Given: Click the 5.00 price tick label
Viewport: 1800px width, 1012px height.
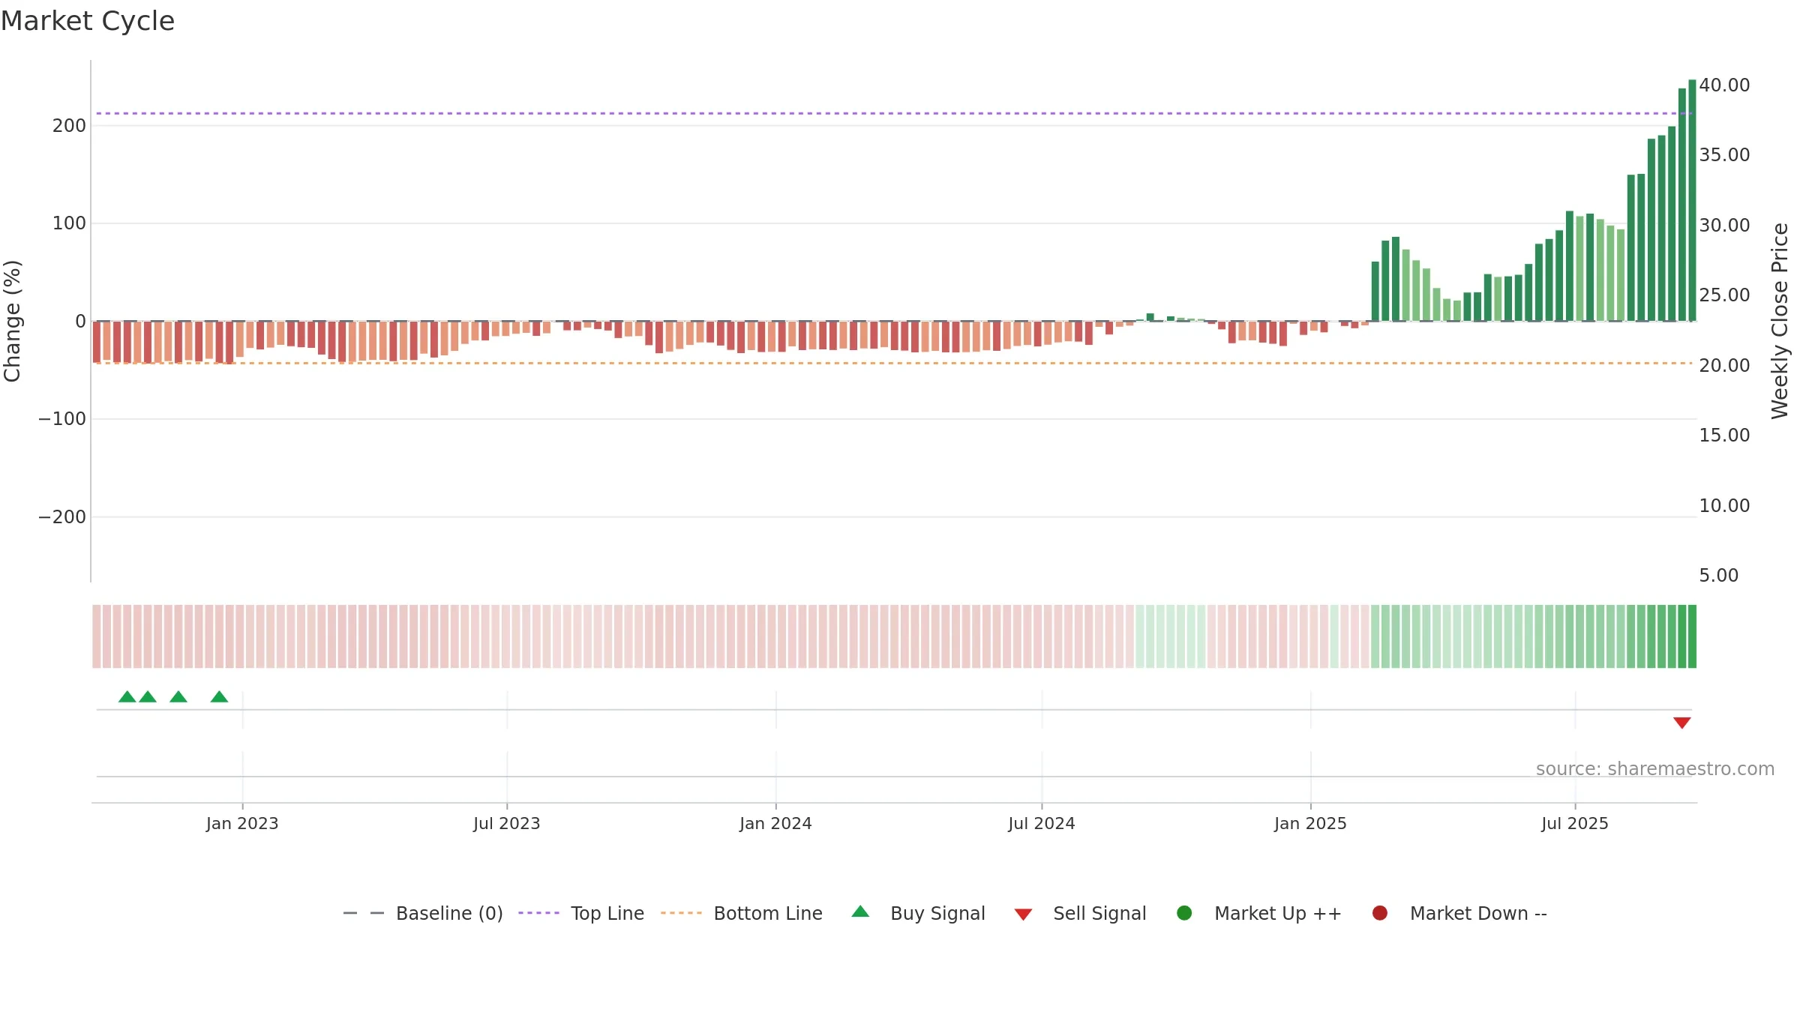Looking at the screenshot, I should point(1718,576).
